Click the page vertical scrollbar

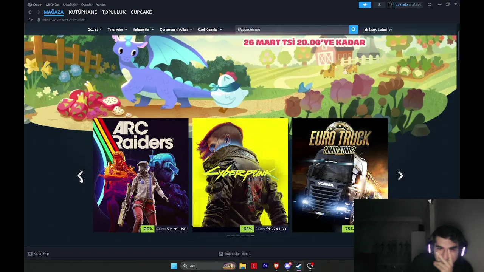(458, 45)
